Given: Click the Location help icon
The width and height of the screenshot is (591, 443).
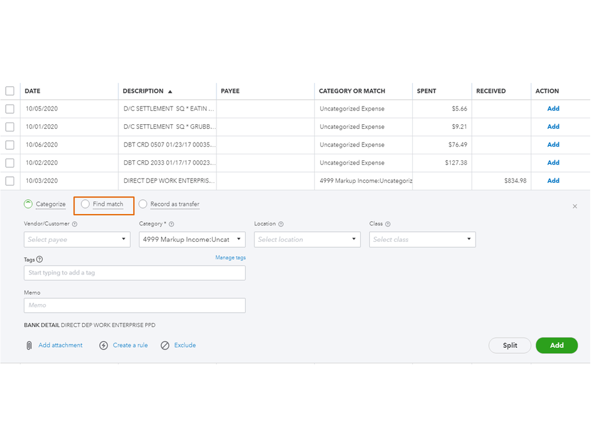Looking at the screenshot, I should [281, 224].
